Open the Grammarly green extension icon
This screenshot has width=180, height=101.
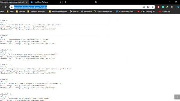163,7
